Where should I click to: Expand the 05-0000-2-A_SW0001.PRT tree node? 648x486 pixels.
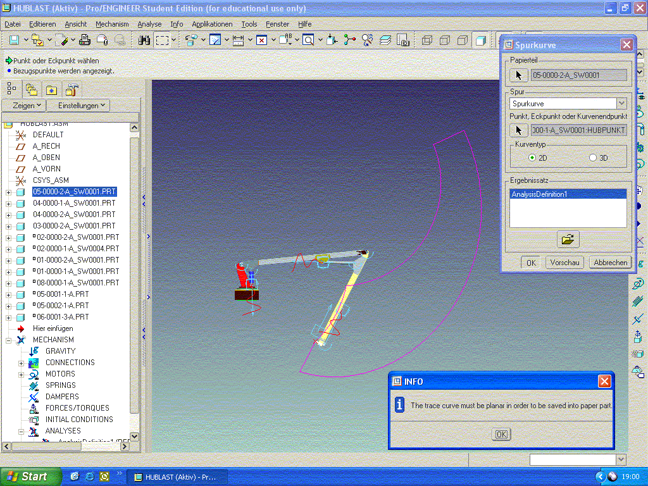8,192
